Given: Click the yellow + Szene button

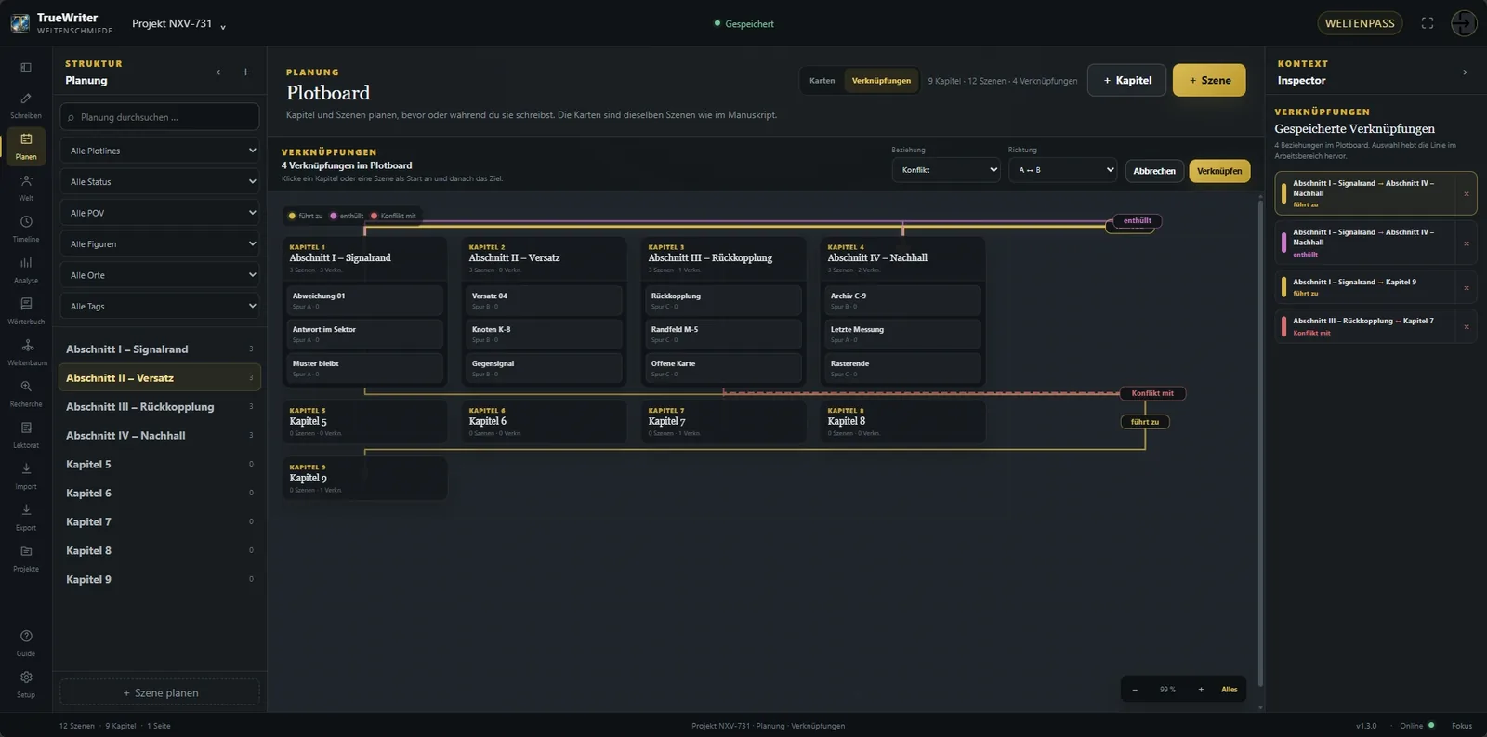Looking at the screenshot, I should (x=1209, y=80).
